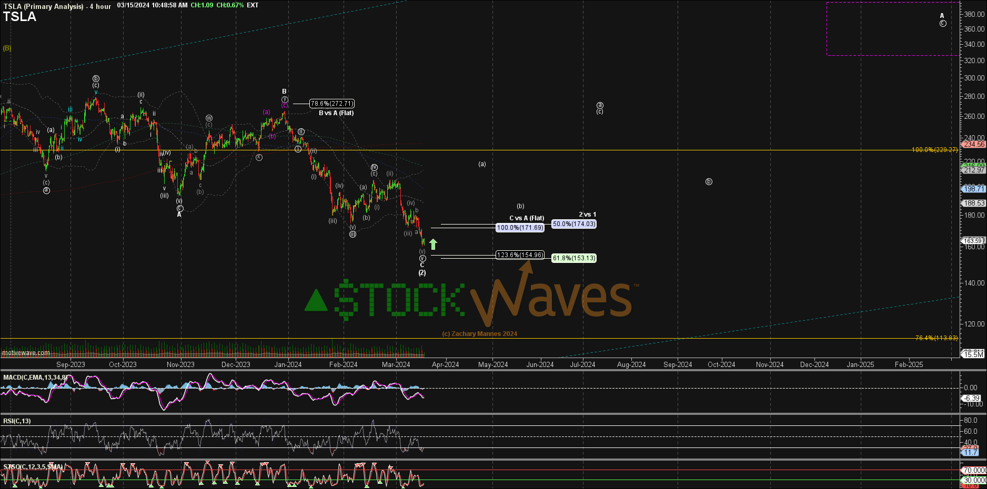Click the 80.0 RSI scale label
987x489 pixels.
pos(971,420)
